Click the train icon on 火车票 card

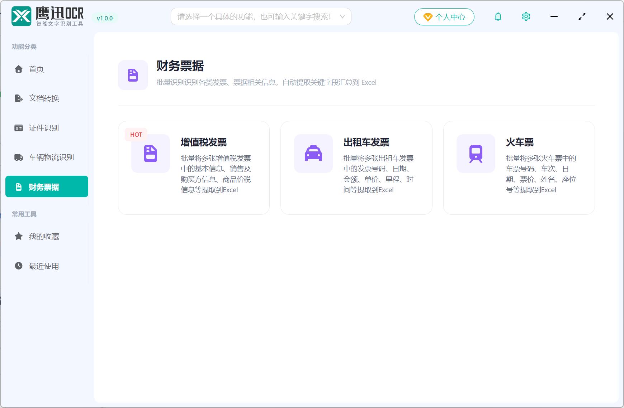pos(476,154)
